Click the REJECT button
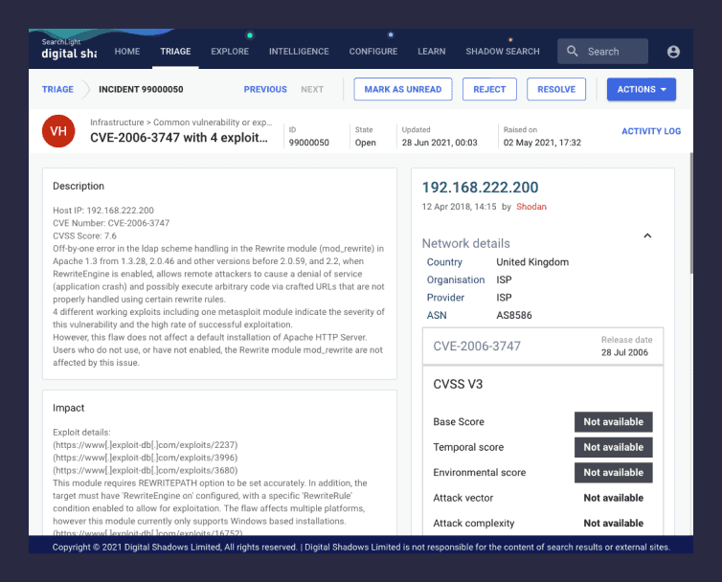 [x=489, y=89]
